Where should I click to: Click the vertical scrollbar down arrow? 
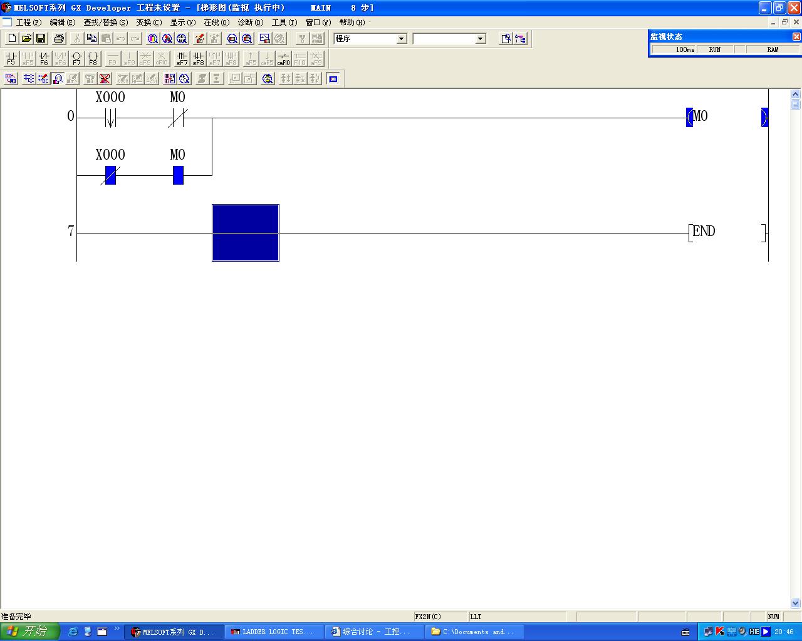pyautogui.click(x=796, y=603)
